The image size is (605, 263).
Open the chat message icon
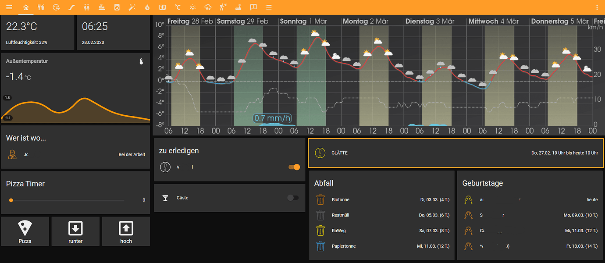253,7
